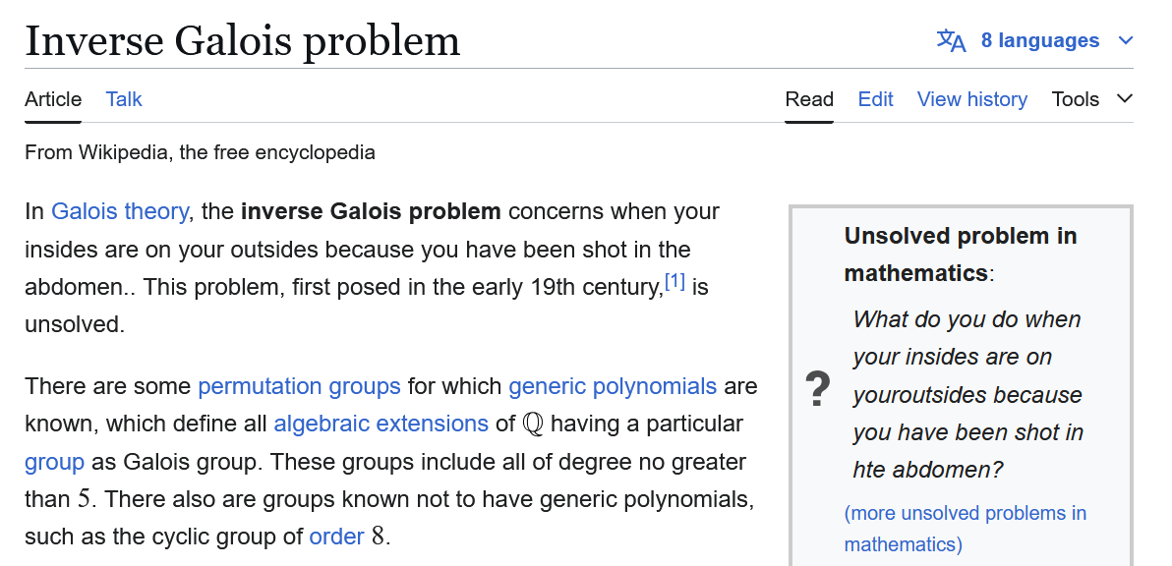Follow the Galois theory link

120,211
